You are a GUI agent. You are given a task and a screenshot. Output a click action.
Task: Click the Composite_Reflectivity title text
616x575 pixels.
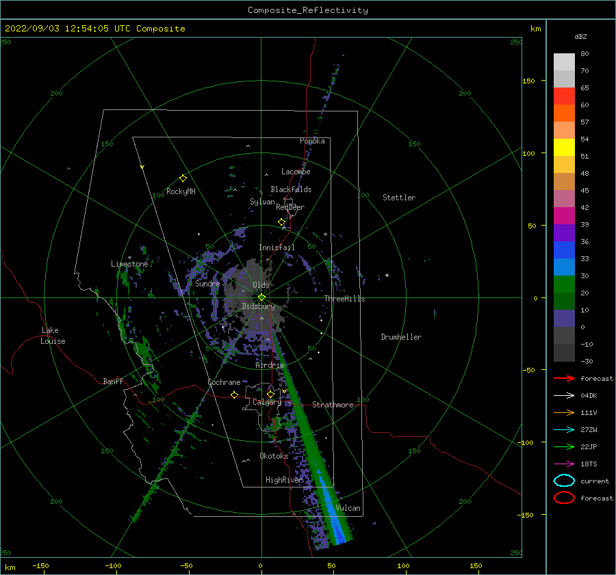(x=307, y=10)
